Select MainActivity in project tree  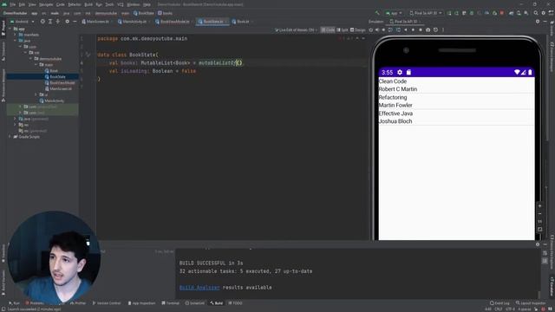click(52, 101)
